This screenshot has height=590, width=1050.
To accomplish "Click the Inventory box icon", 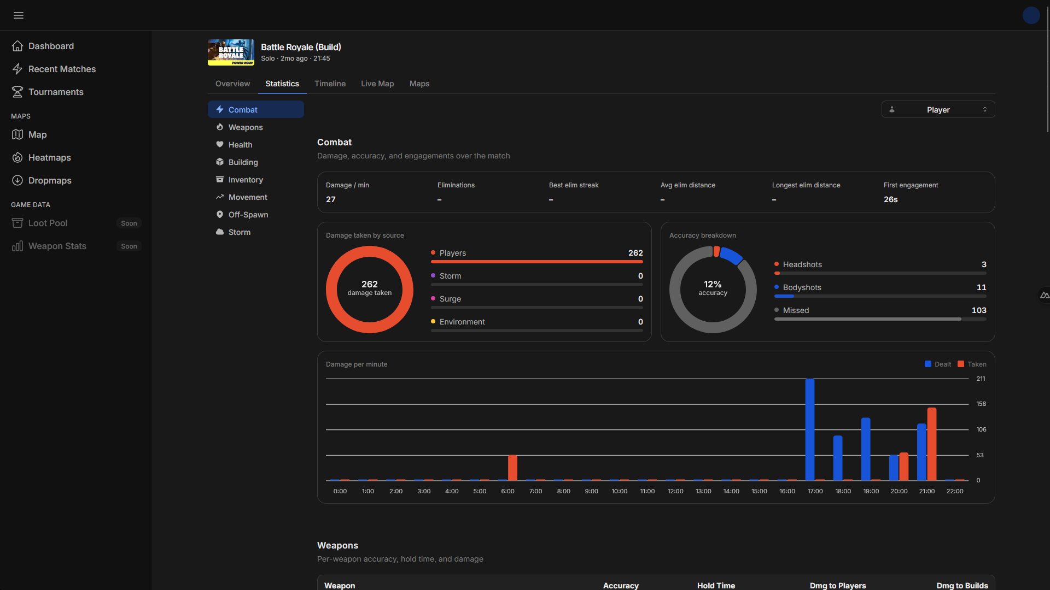I will [x=220, y=180].
